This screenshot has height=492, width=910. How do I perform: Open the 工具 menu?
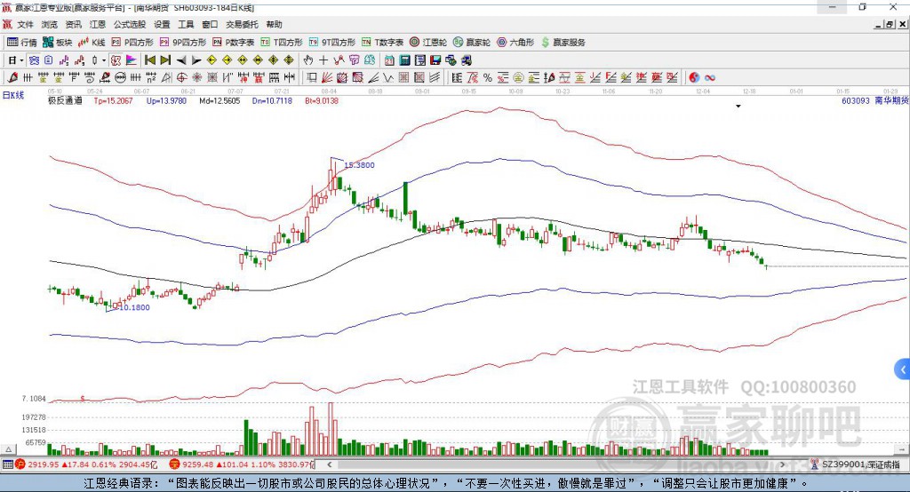coord(186,24)
